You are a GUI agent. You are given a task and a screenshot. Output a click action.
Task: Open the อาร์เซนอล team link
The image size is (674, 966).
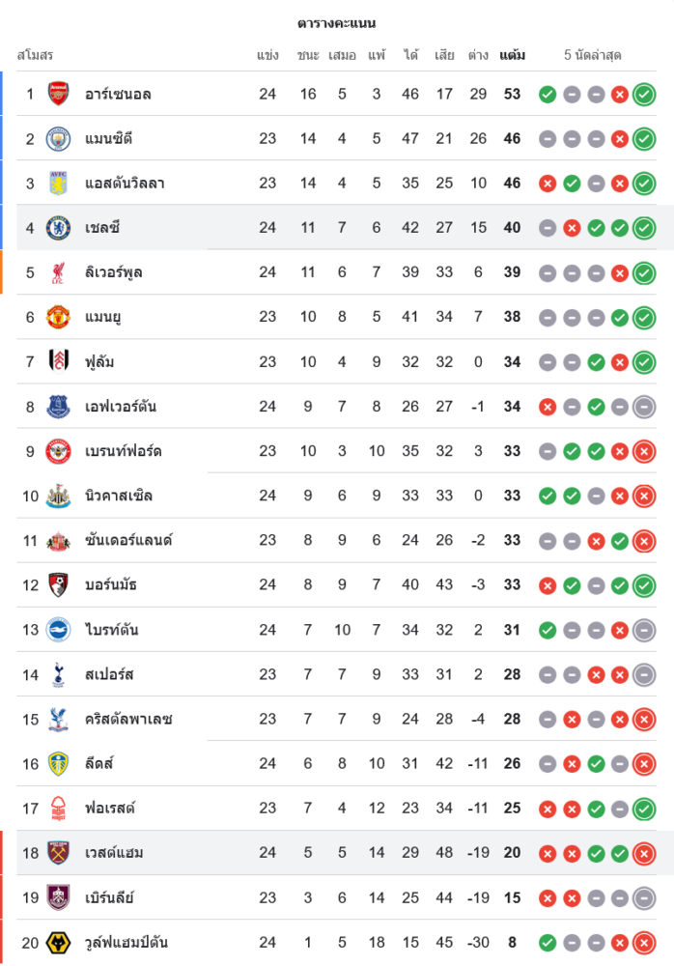(118, 94)
